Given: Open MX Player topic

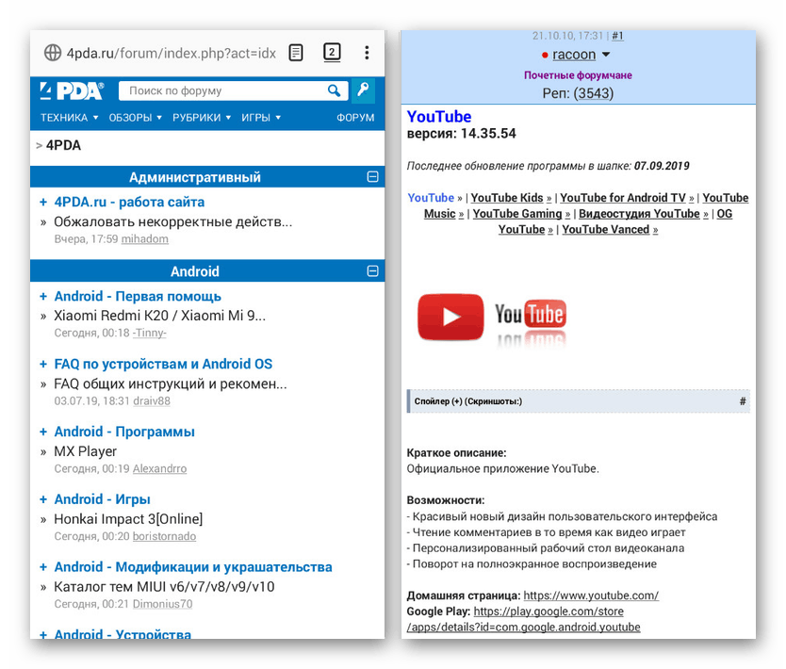Looking at the screenshot, I should 85,451.
